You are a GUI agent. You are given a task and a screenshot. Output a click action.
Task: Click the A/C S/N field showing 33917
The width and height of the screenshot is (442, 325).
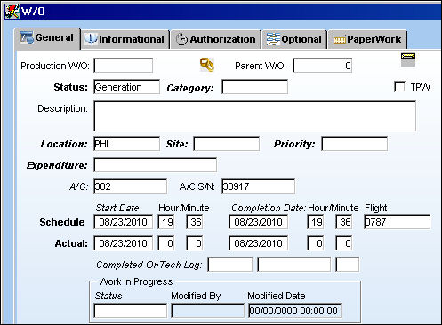258,186
